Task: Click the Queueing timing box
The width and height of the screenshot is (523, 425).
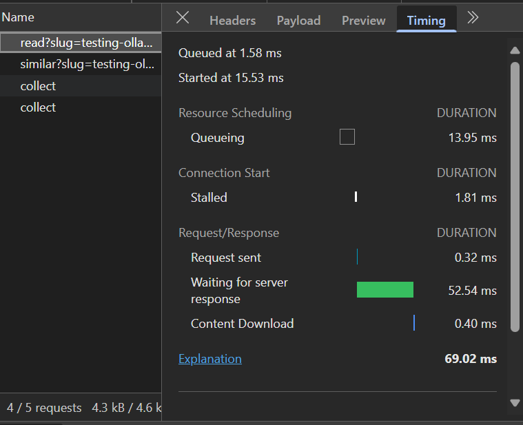Action: click(x=347, y=137)
